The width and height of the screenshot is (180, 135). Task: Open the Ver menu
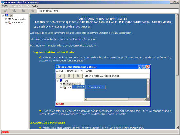tap(28, 6)
